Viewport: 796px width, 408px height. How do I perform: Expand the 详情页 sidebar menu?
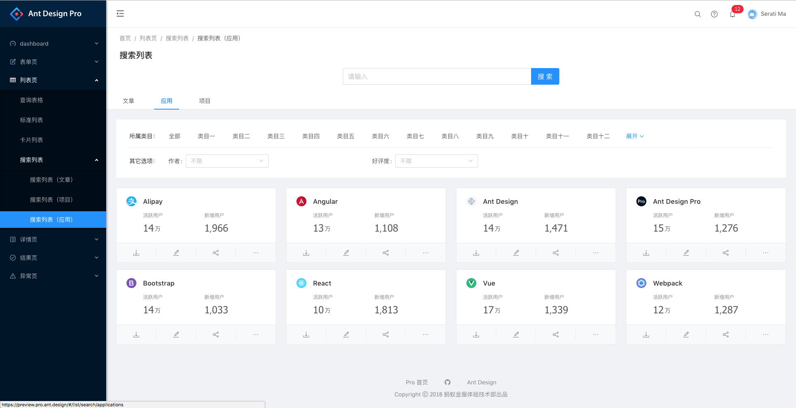point(53,239)
